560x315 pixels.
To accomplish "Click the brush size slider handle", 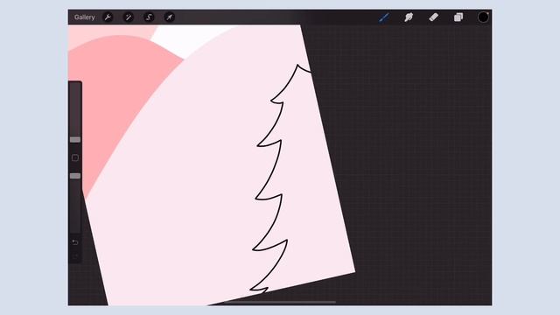I will coord(75,140).
